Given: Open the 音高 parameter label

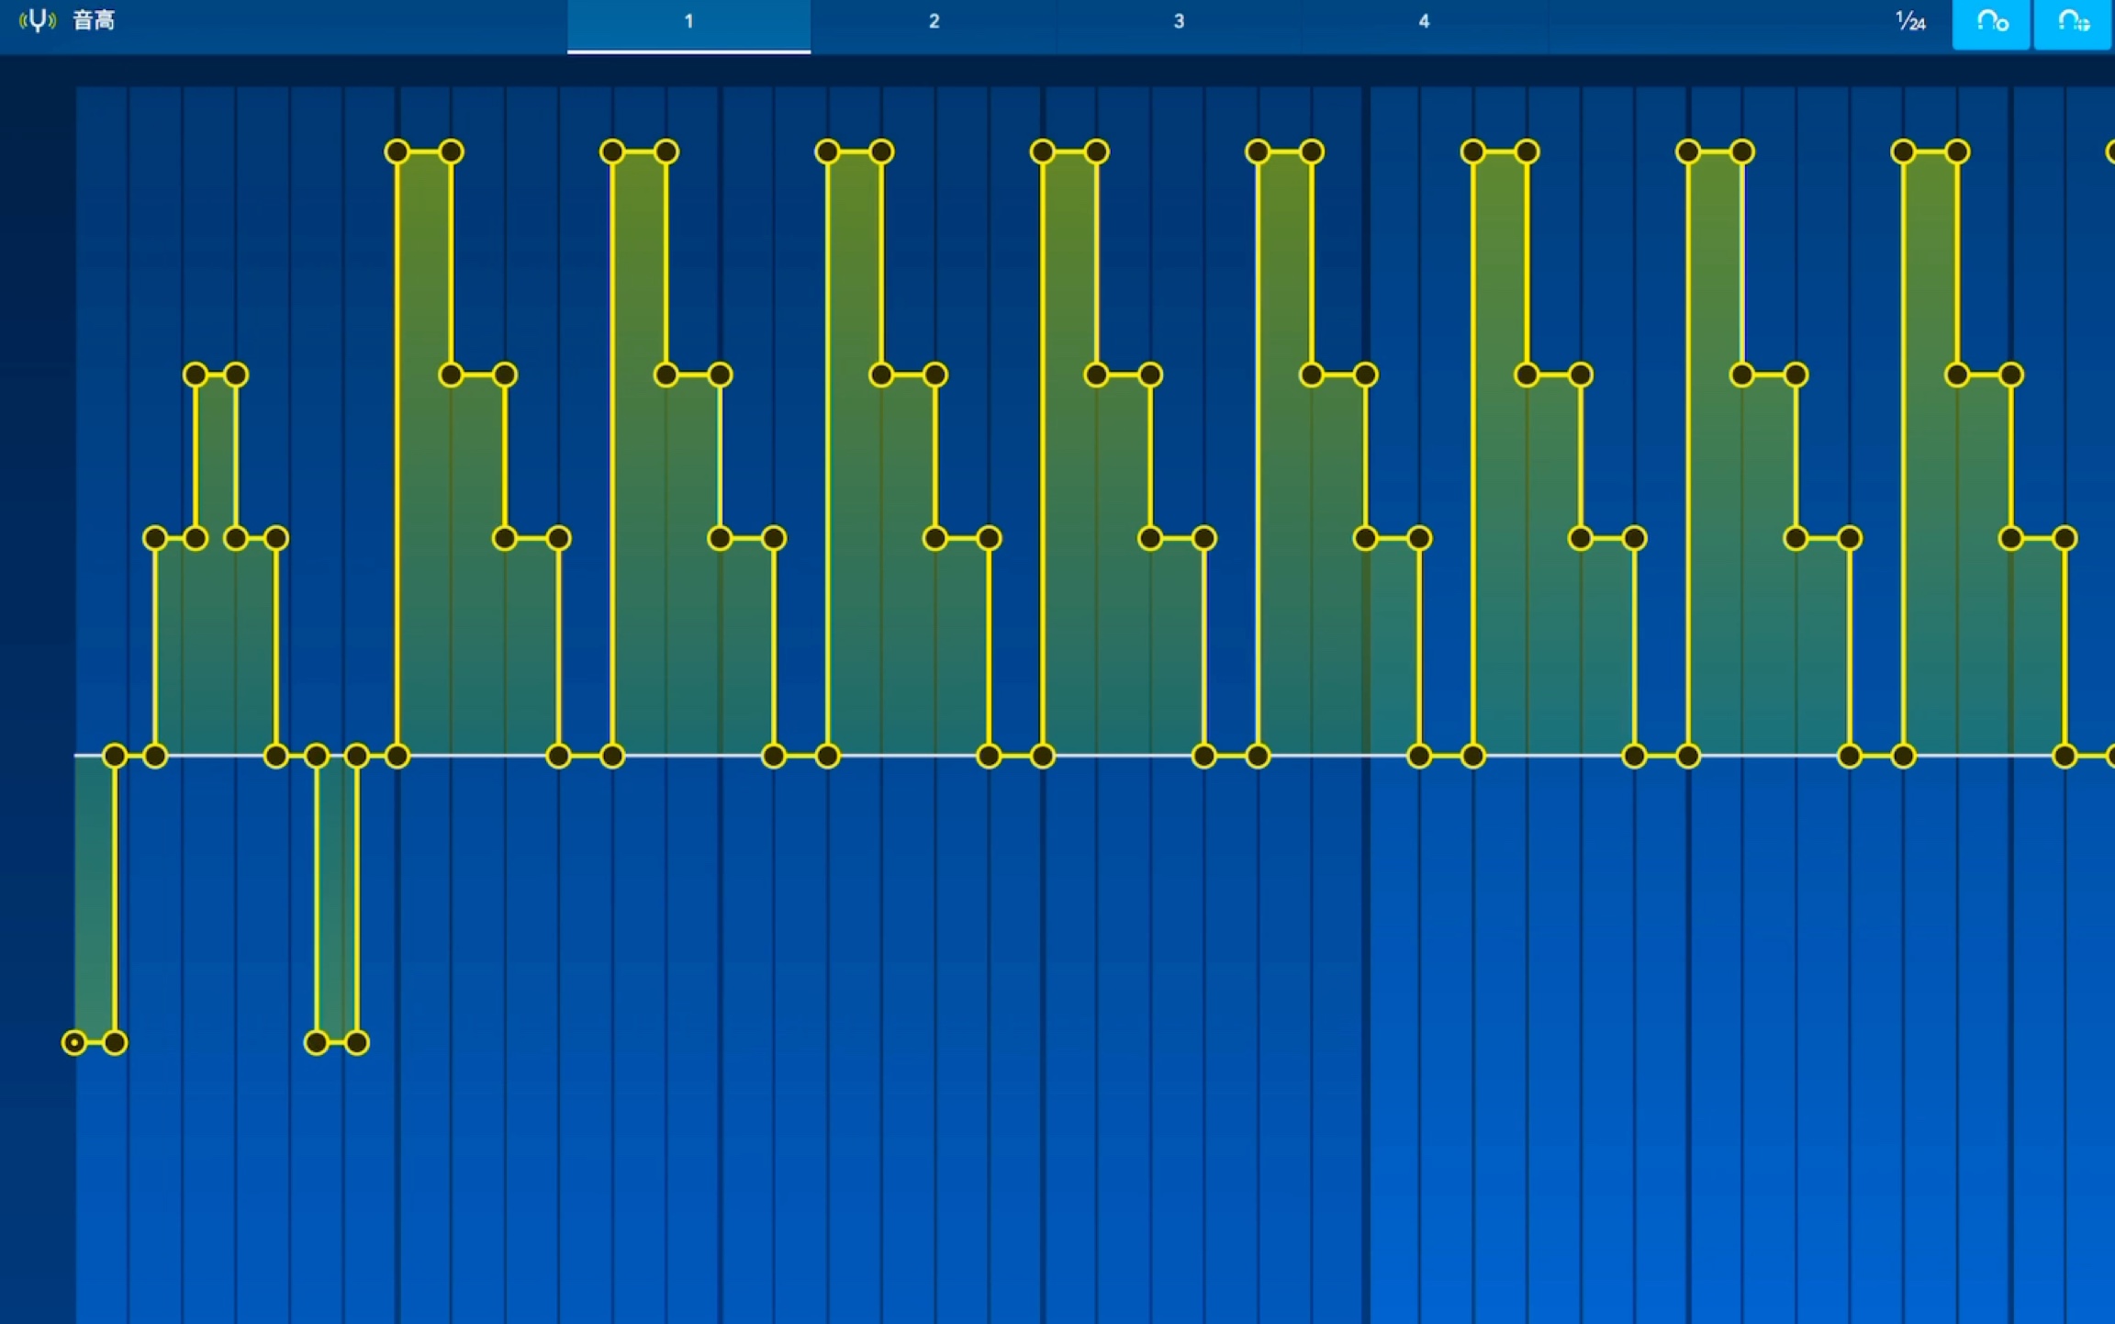Looking at the screenshot, I should pyautogui.click(x=94, y=20).
